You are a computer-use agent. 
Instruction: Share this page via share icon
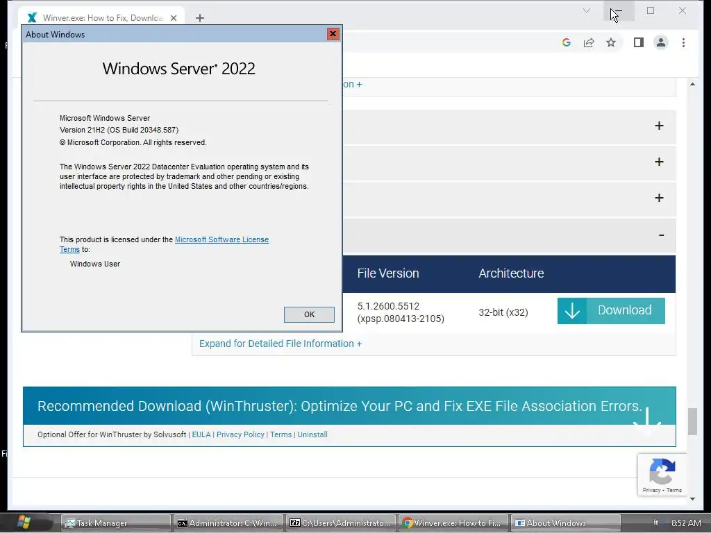pos(589,42)
